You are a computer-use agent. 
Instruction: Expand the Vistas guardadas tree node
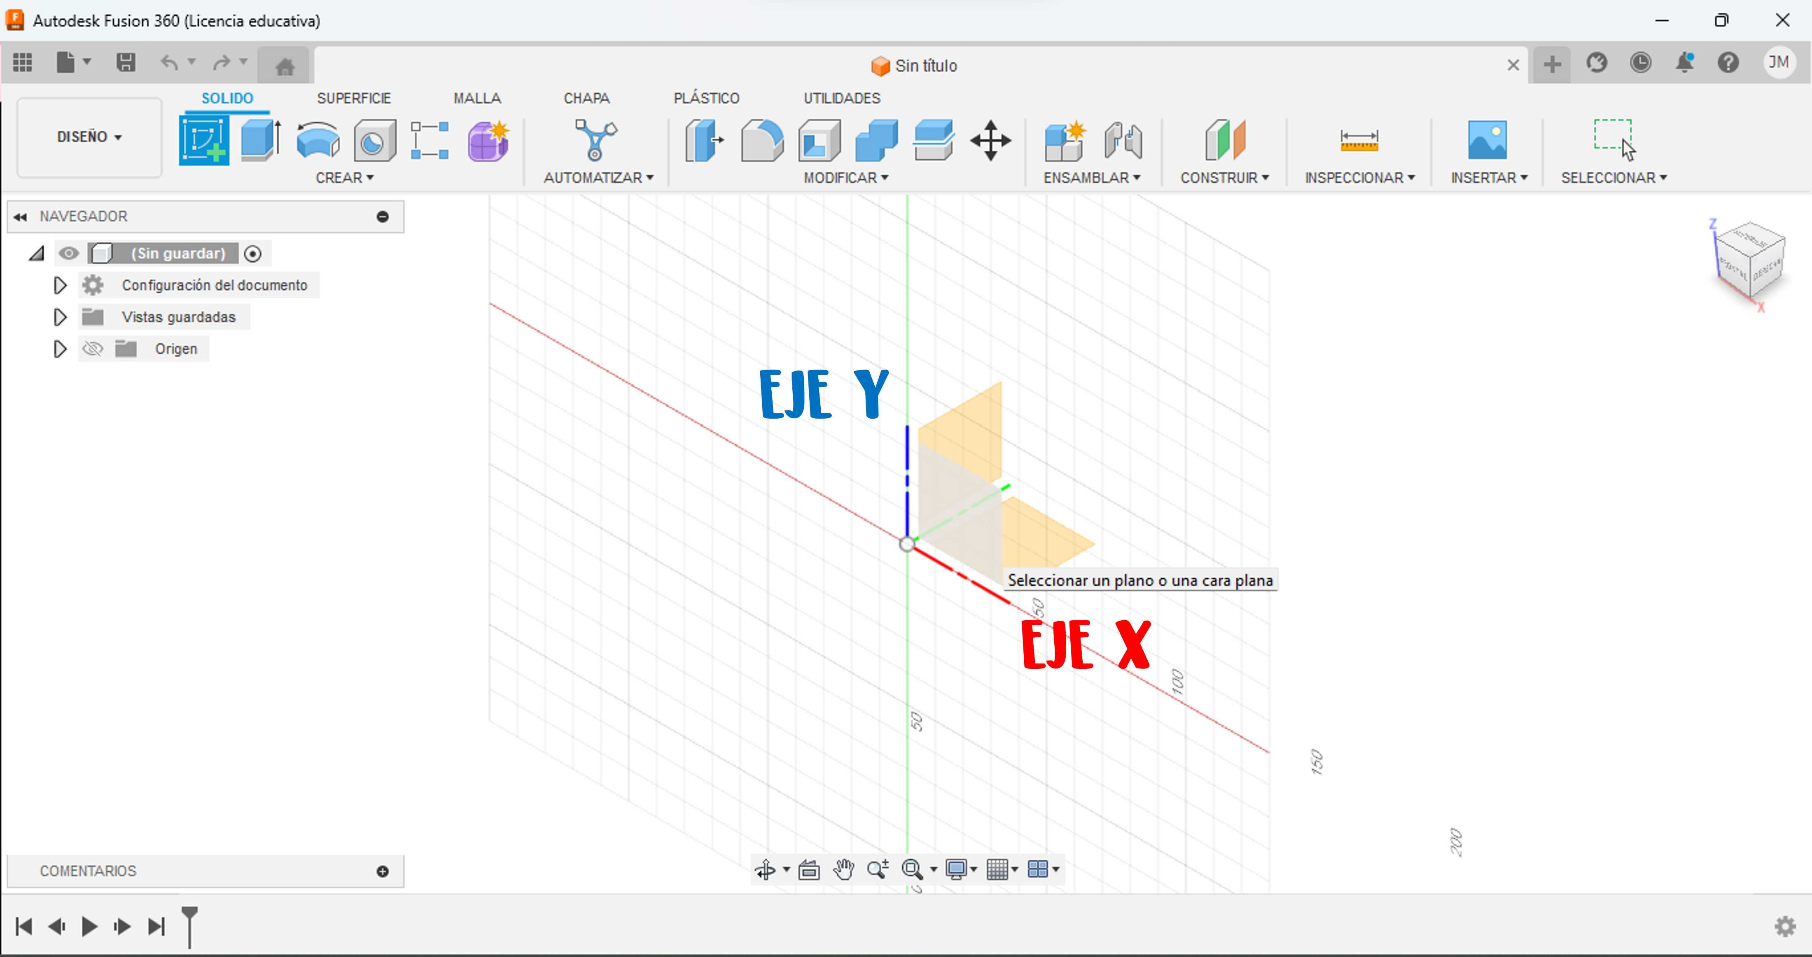coord(60,317)
